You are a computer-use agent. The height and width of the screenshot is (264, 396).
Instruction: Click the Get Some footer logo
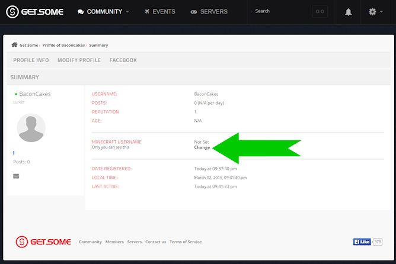tap(43, 242)
